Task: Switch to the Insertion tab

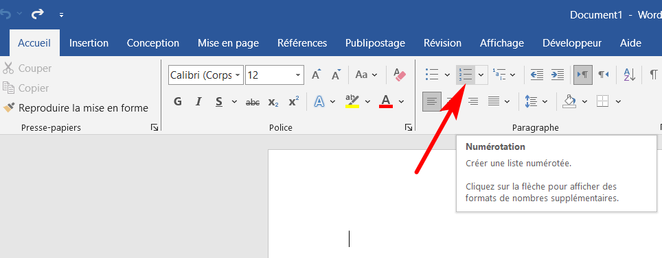Action: pyautogui.click(x=89, y=43)
